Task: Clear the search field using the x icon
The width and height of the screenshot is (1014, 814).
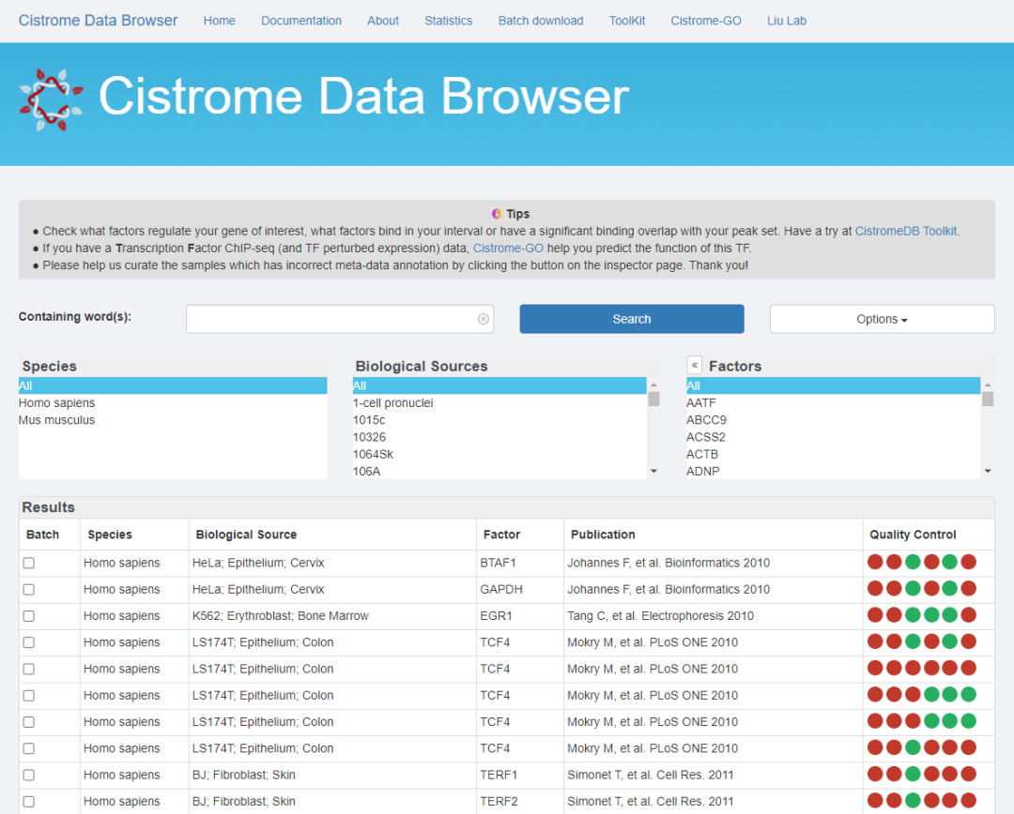Action: 484,319
